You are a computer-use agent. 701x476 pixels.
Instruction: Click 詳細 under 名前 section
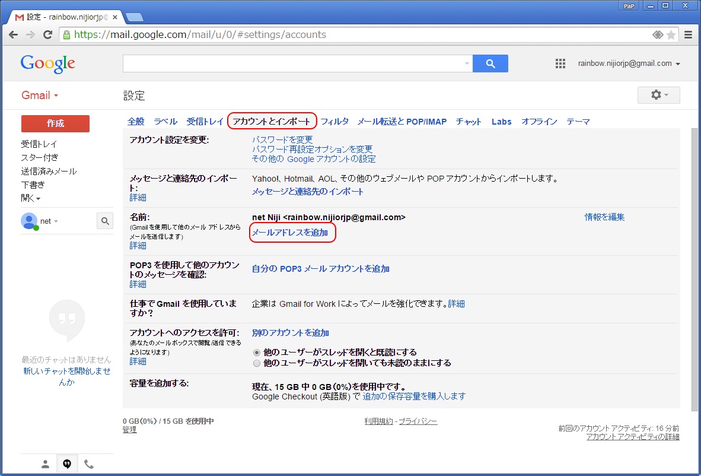click(138, 246)
